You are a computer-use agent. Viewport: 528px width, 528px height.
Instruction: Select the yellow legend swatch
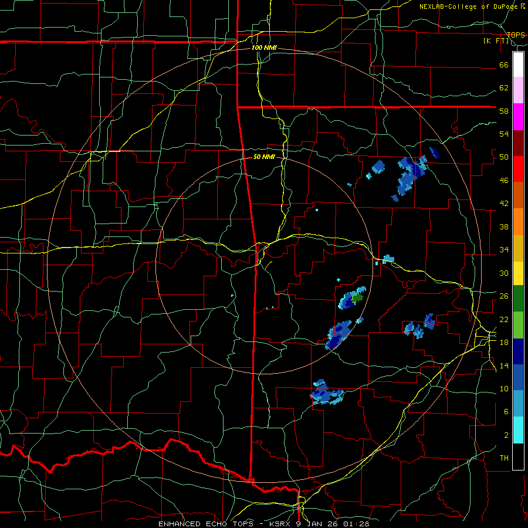518,273
